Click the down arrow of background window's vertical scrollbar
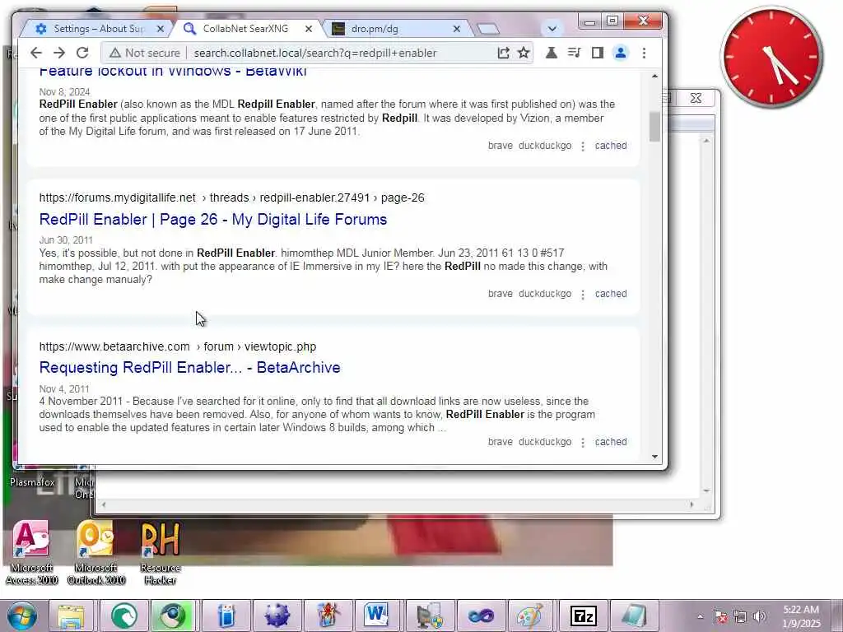843x632 pixels. click(x=706, y=491)
